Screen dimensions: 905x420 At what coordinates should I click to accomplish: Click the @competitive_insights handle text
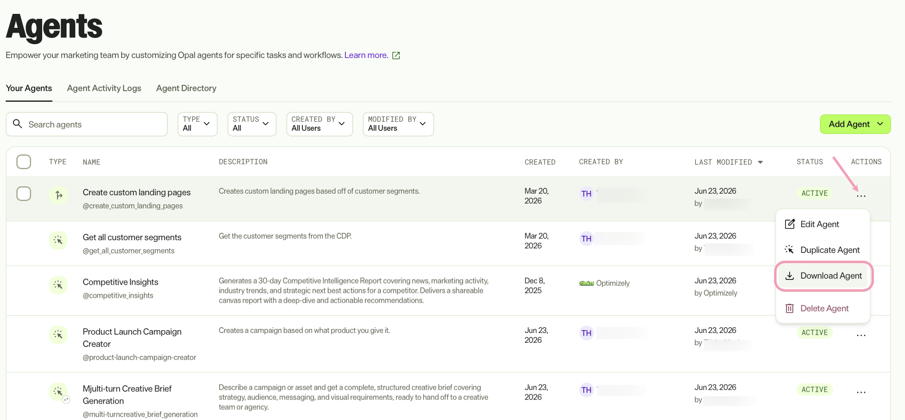(x=118, y=295)
